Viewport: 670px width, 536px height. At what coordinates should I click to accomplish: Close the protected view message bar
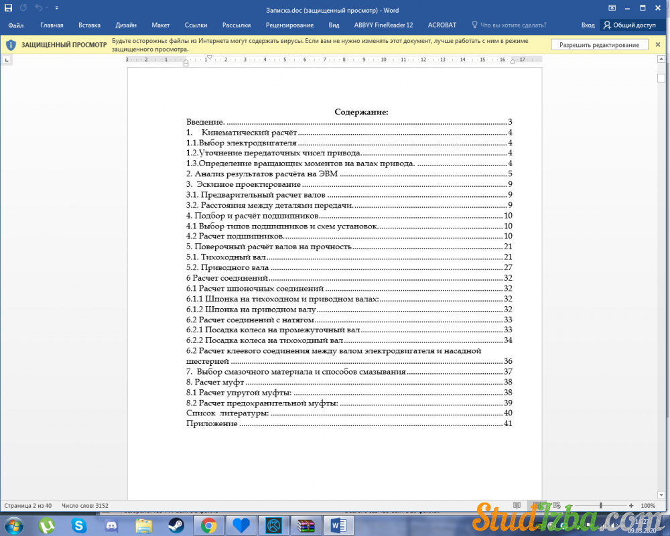point(658,45)
